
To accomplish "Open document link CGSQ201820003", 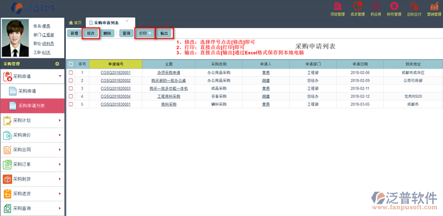I will click(x=116, y=88).
